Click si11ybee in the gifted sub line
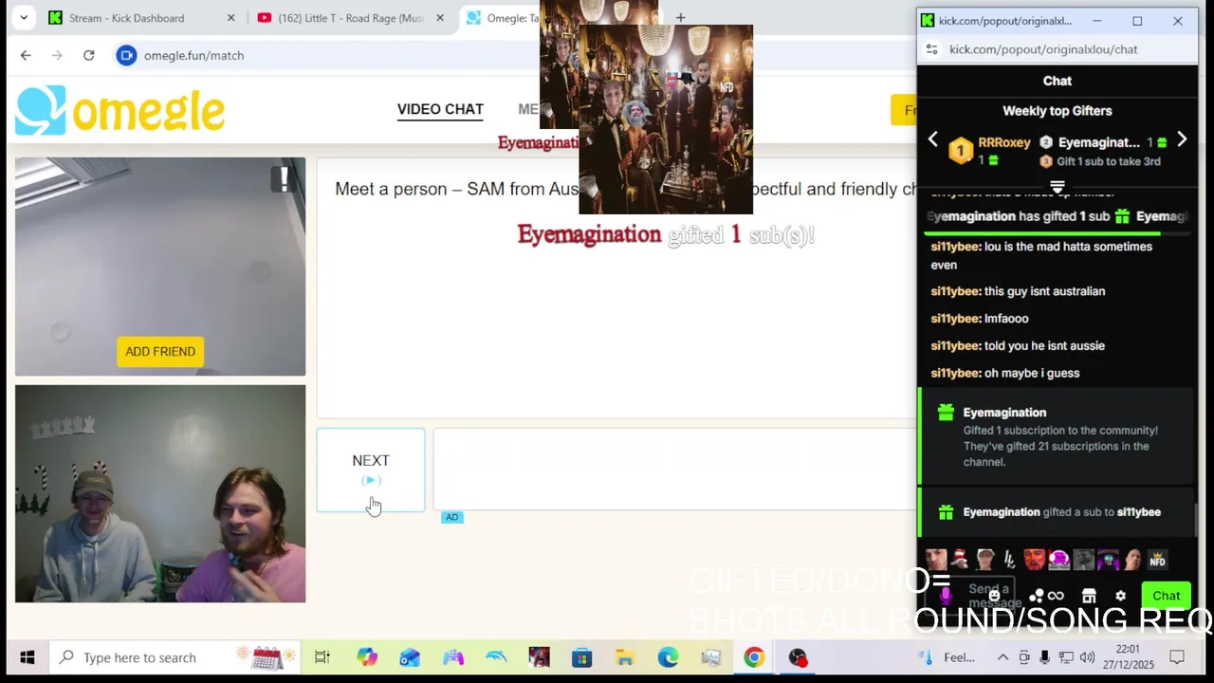 tap(1139, 512)
